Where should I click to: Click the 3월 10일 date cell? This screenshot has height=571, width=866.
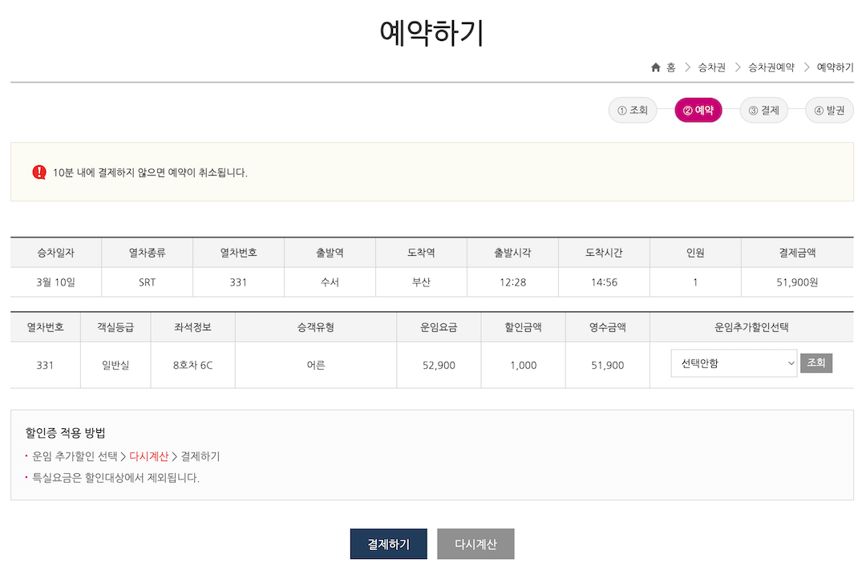(56, 282)
